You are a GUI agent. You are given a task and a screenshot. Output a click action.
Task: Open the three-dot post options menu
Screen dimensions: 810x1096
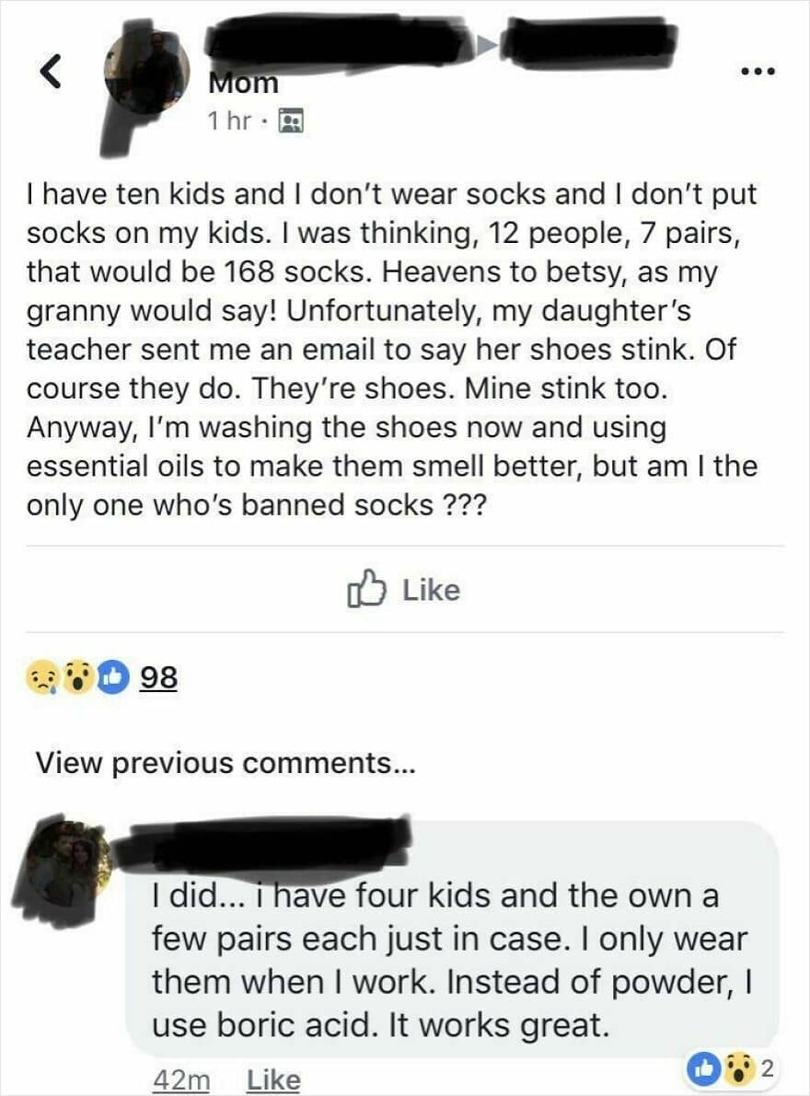point(760,70)
